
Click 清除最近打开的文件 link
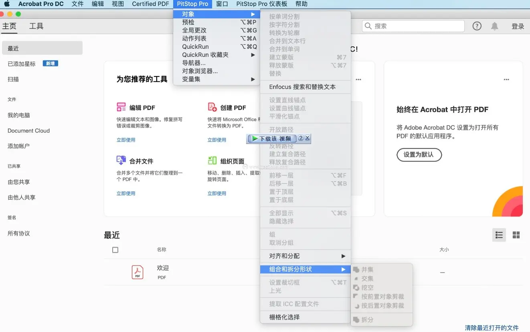(x=492, y=328)
